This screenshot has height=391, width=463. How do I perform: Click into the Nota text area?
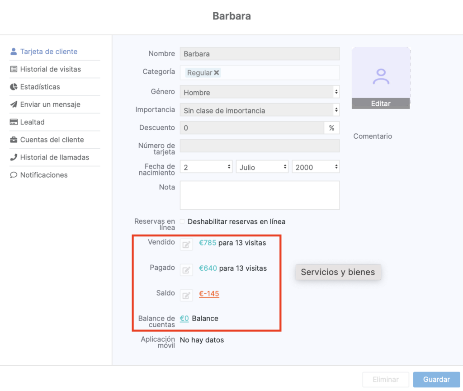260,195
